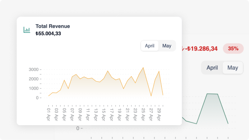Click the red 35% badge

pos(233,49)
